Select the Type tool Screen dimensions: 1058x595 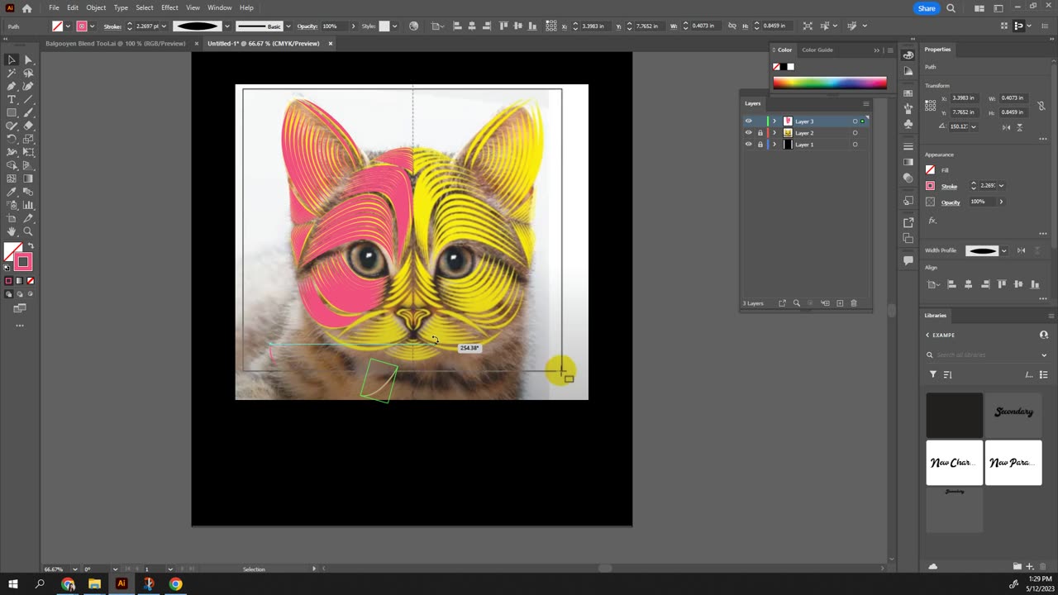12,99
